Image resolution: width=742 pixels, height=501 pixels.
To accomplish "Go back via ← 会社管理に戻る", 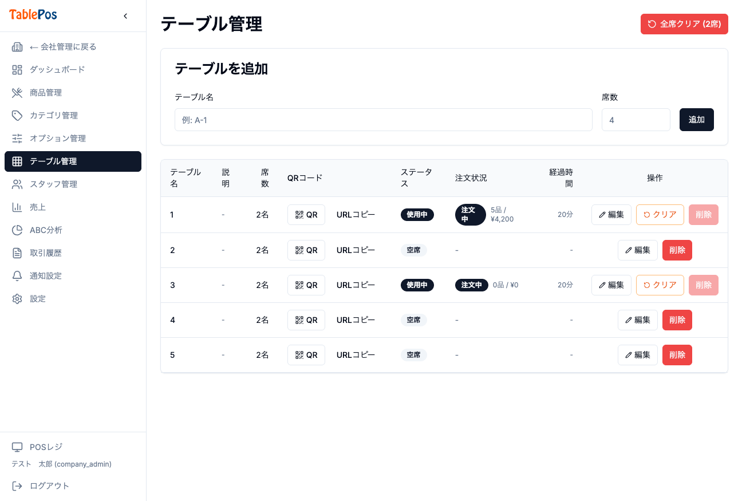I will [x=73, y=47].
